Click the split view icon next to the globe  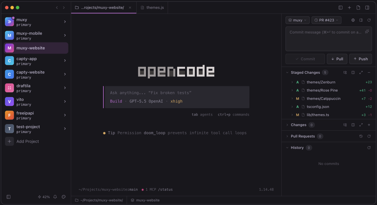click(x=361, y=20)
